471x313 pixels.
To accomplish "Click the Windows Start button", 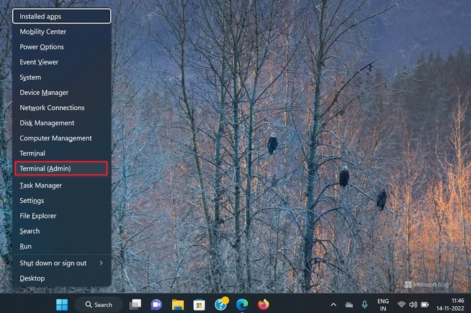I will 62,305.
